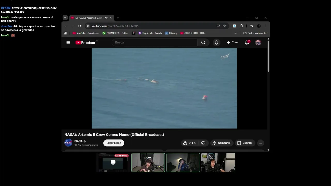Open Siguiendo - Twitch bookmark
Viewport: 331px width, 186px height.
click(150, 33)
